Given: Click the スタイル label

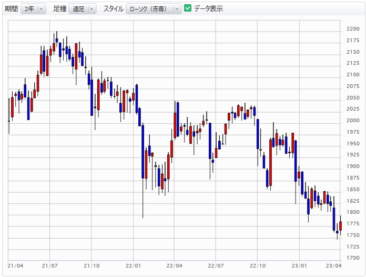Looking at the screenshot, I should (113, 9).
